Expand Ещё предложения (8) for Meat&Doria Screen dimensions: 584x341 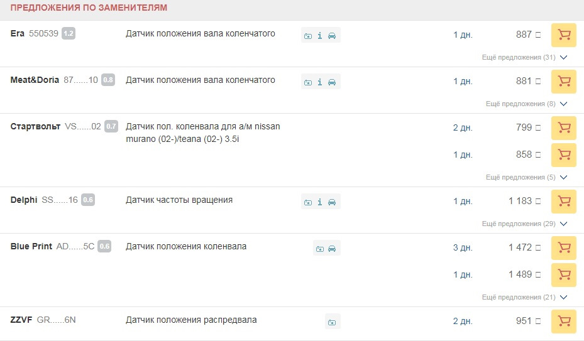click(x=526, y=104)
